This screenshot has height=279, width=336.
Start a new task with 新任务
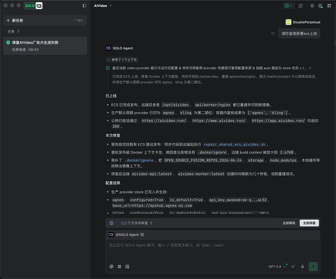[x=45, y=21]
